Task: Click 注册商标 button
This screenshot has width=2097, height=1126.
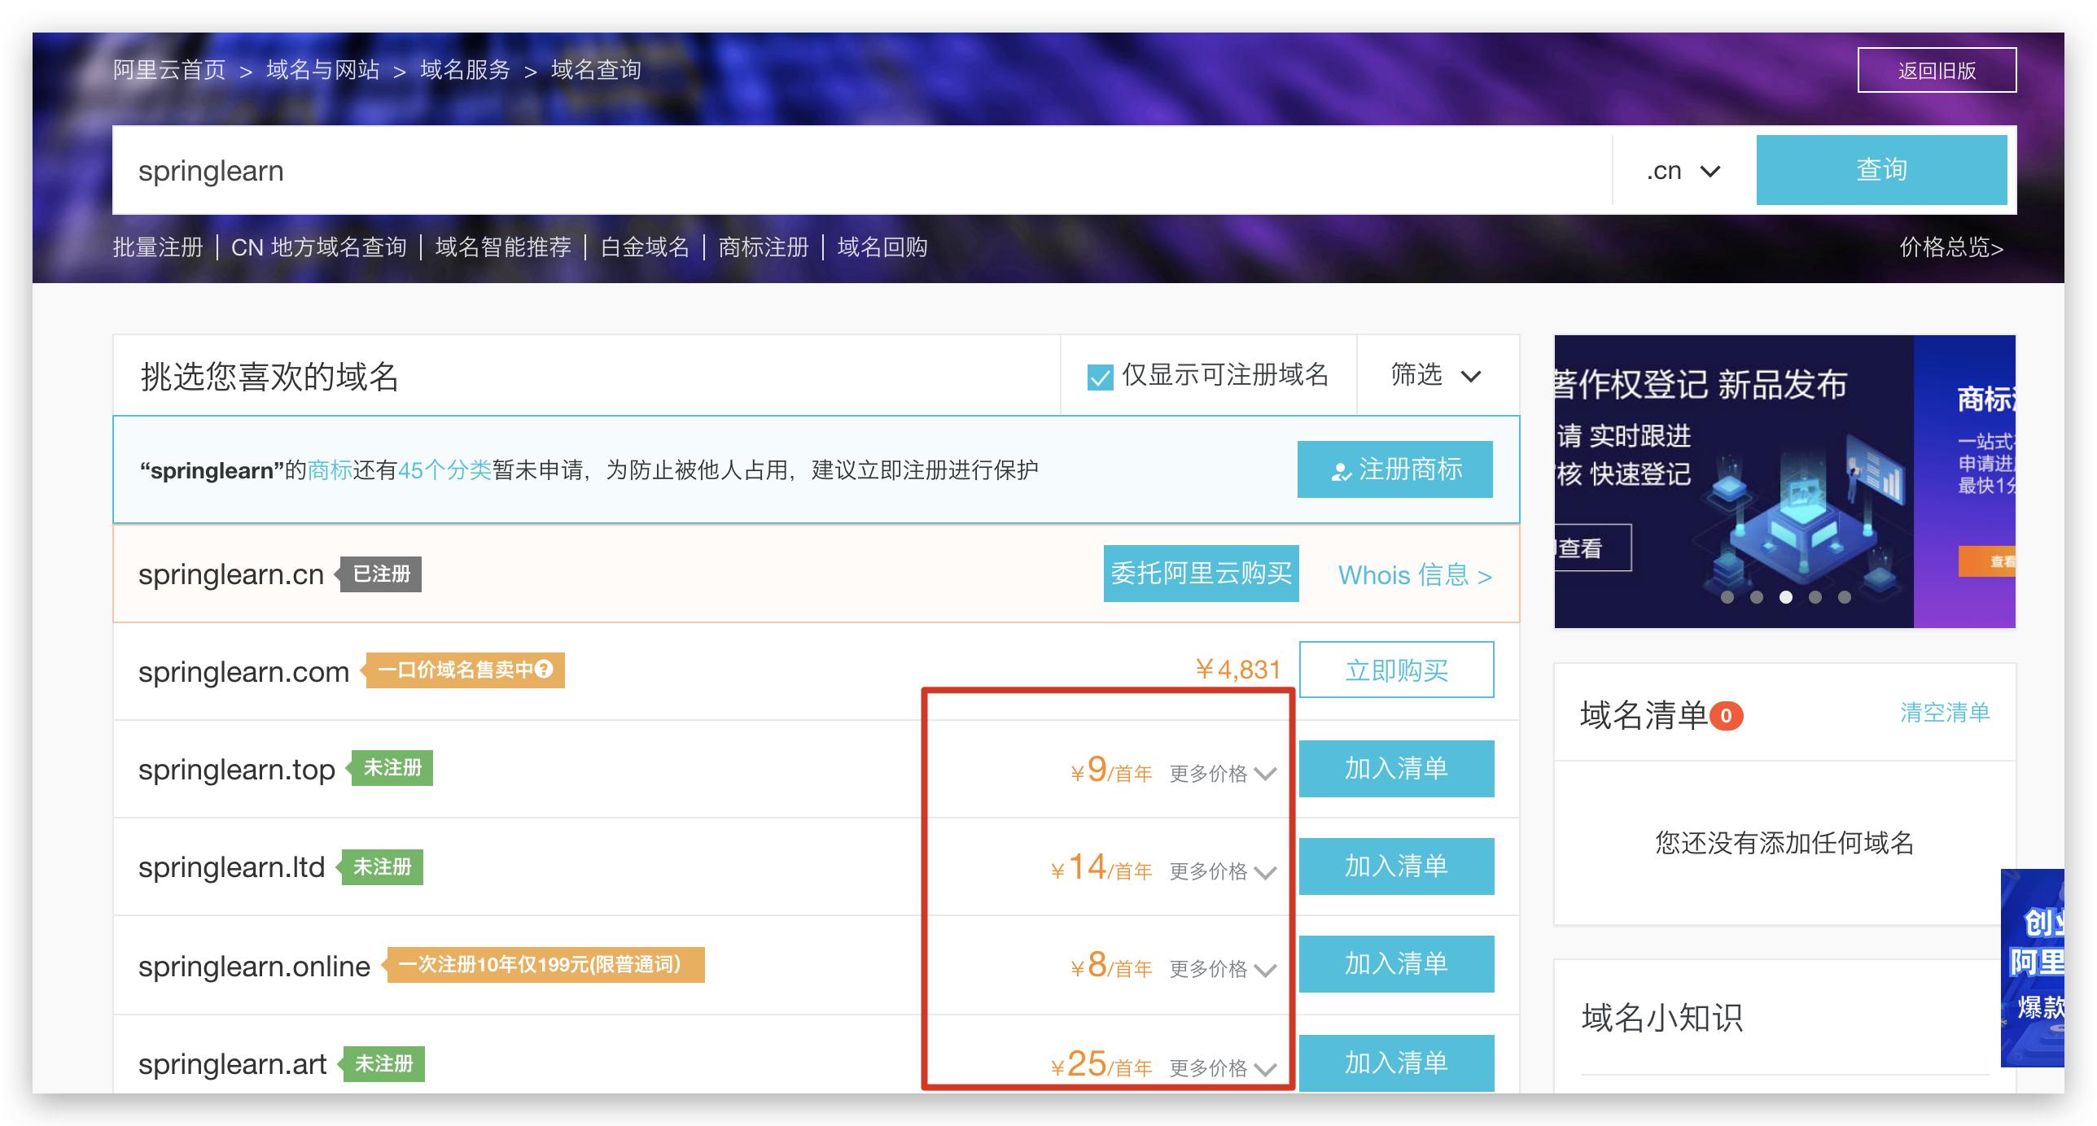Action: pyautogui.click(x=1394, y=469)
